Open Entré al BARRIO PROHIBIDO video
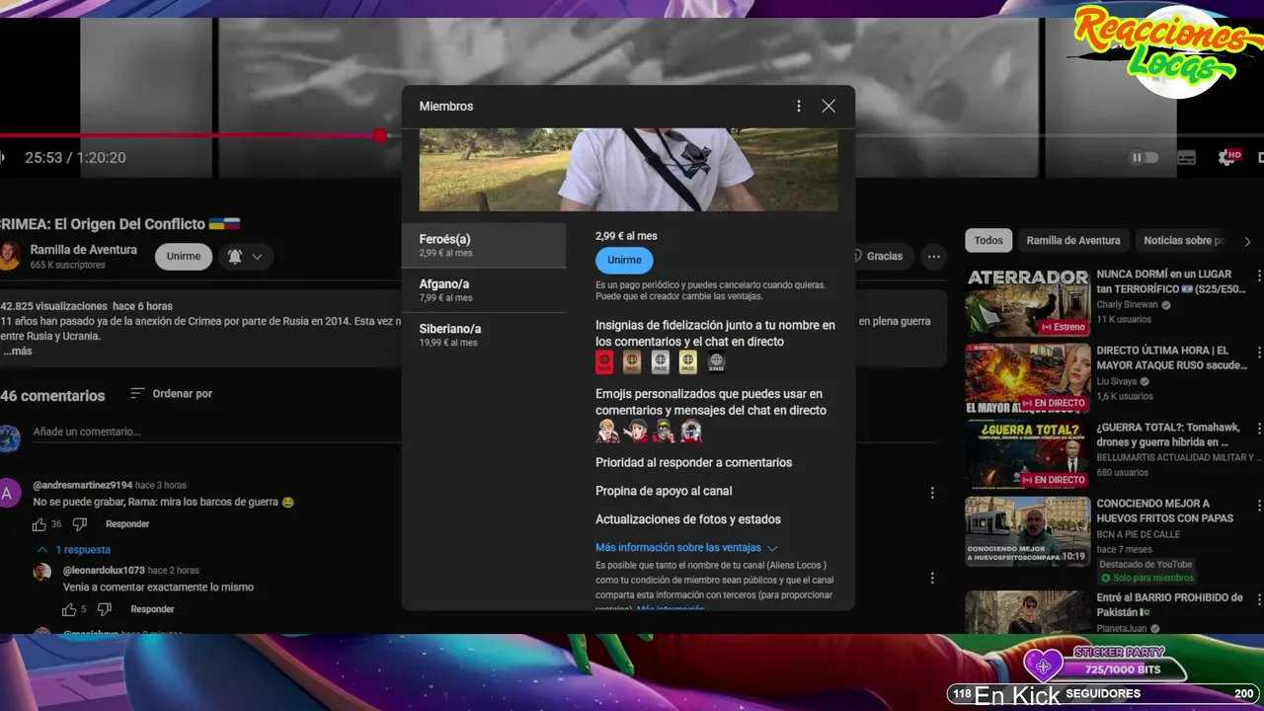Image resolution: width=1264 pixels, height=711 pixels. (1027, 613)
